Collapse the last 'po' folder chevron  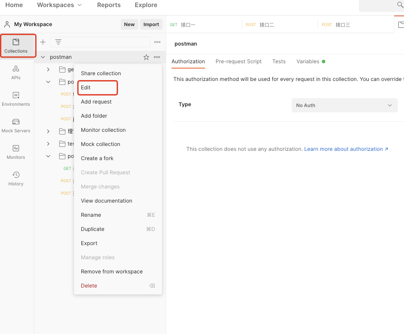[x=48, y=156]
